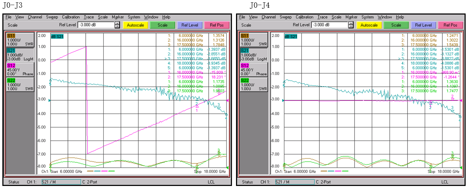Increase Ref Level with up arrow, J0-J3 window
This screenshot has width=469, height=190.
(x=117, y=23)
